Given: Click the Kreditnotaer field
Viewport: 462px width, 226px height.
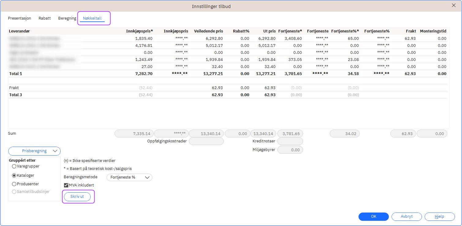Looking at the screenshot, I should tap(290, 141).
